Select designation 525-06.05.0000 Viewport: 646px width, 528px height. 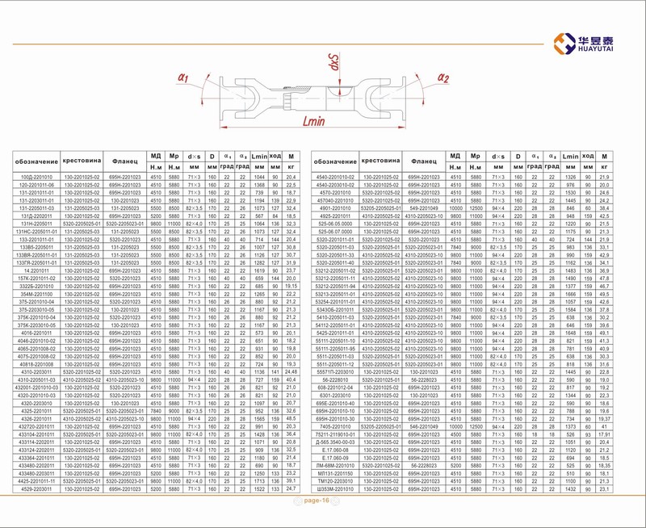pos(335,224)
